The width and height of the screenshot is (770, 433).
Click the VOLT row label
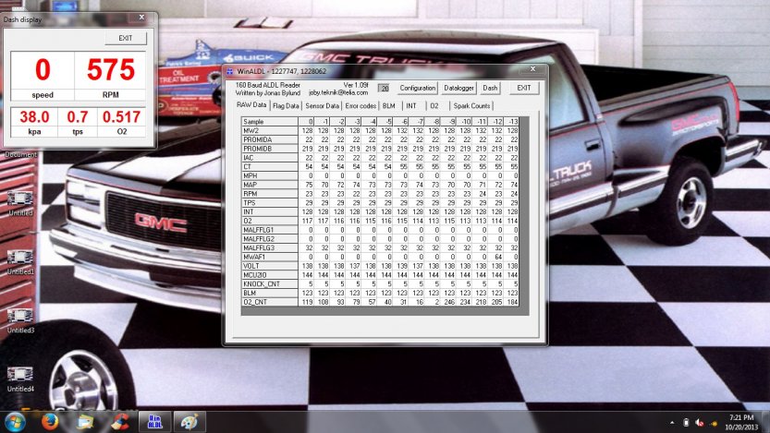(270, 266)
